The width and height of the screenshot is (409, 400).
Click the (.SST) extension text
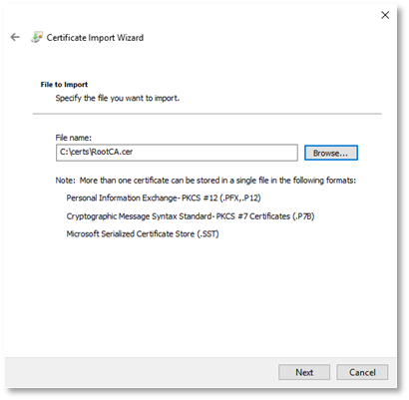(207, 233)
